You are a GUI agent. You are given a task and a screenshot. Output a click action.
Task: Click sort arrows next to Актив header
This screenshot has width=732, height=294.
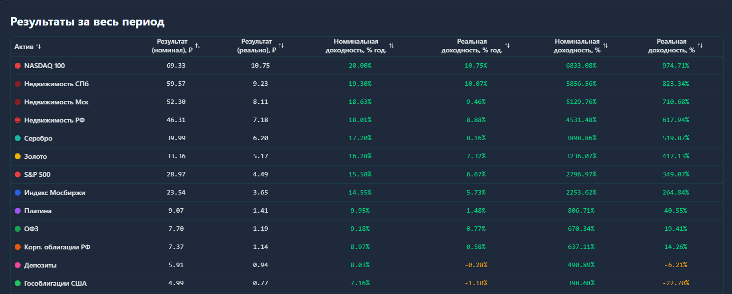(x=38, y=47)
